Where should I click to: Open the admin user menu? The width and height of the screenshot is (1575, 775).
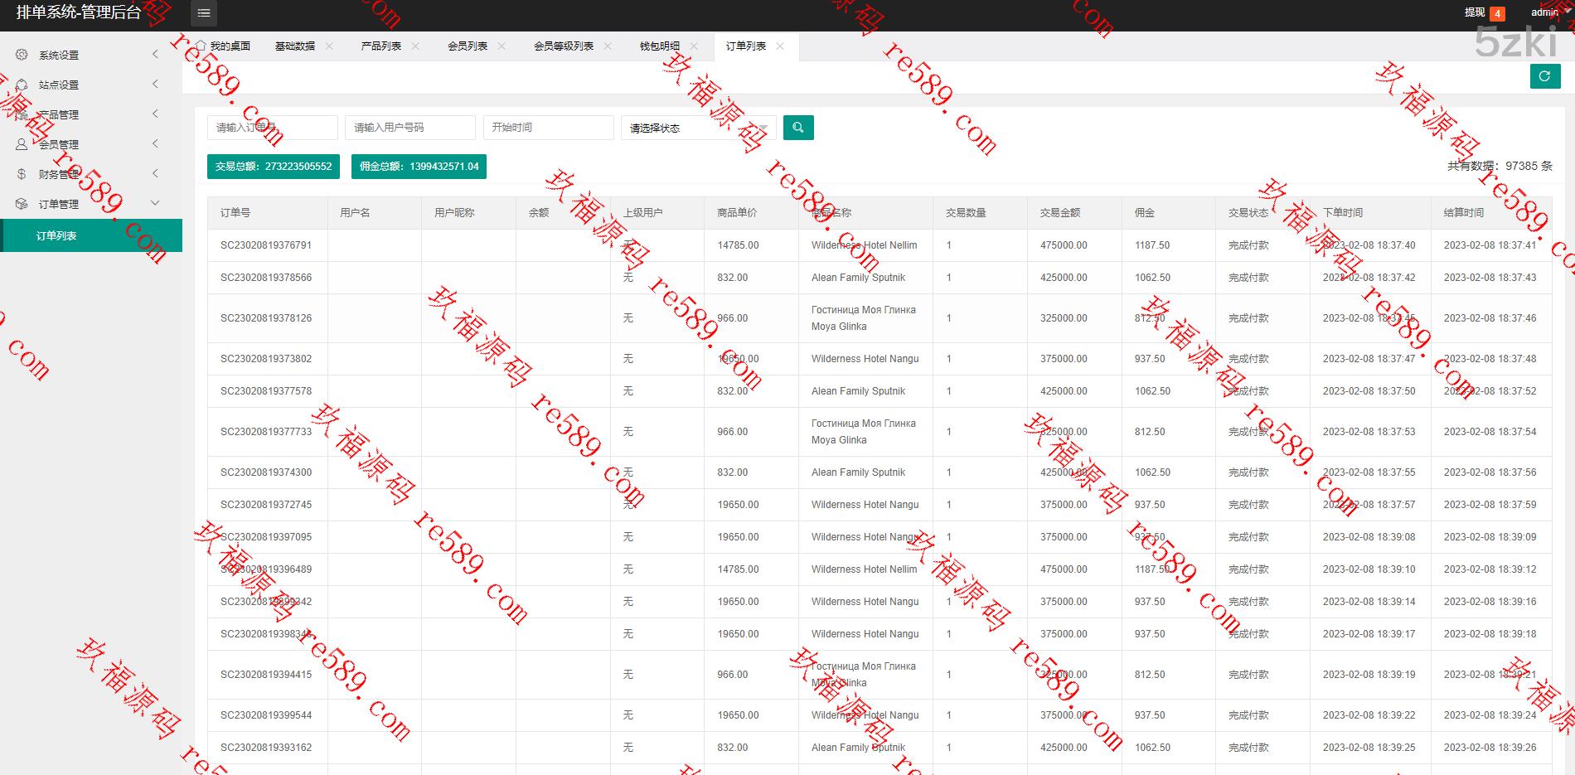pyautogui.click(x=1545, y=12)
